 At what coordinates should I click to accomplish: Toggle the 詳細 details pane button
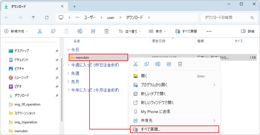click(x=247, y=31)
